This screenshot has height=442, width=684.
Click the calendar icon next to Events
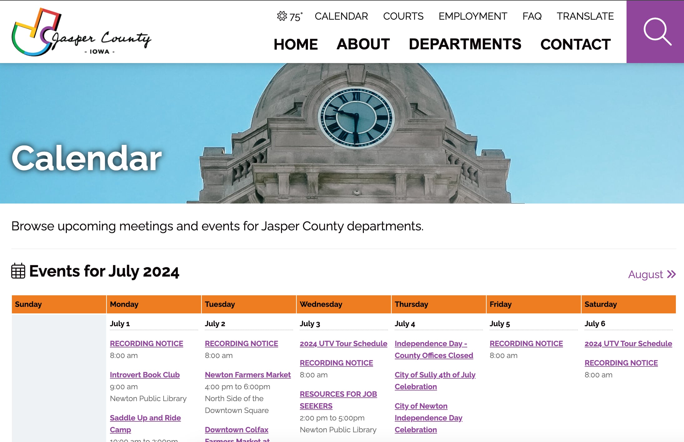coord(18,272)
